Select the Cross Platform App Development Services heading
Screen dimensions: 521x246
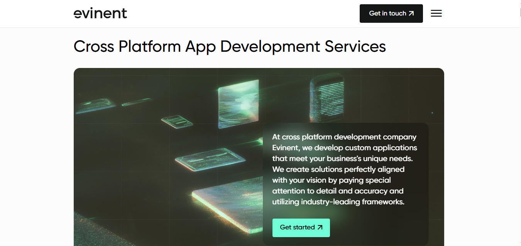pos(229,46)
